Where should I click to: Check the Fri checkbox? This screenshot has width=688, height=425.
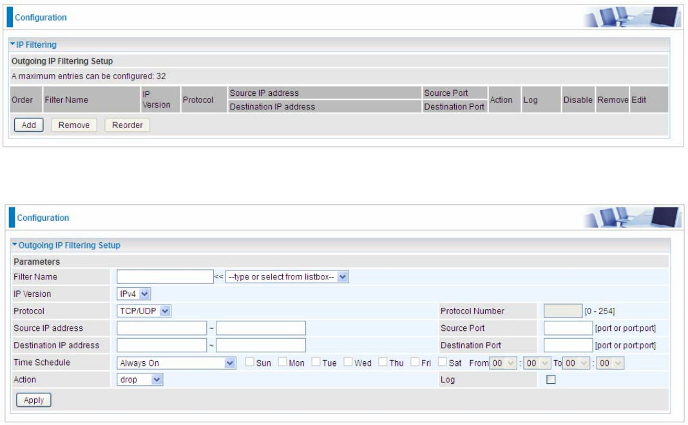415,362
